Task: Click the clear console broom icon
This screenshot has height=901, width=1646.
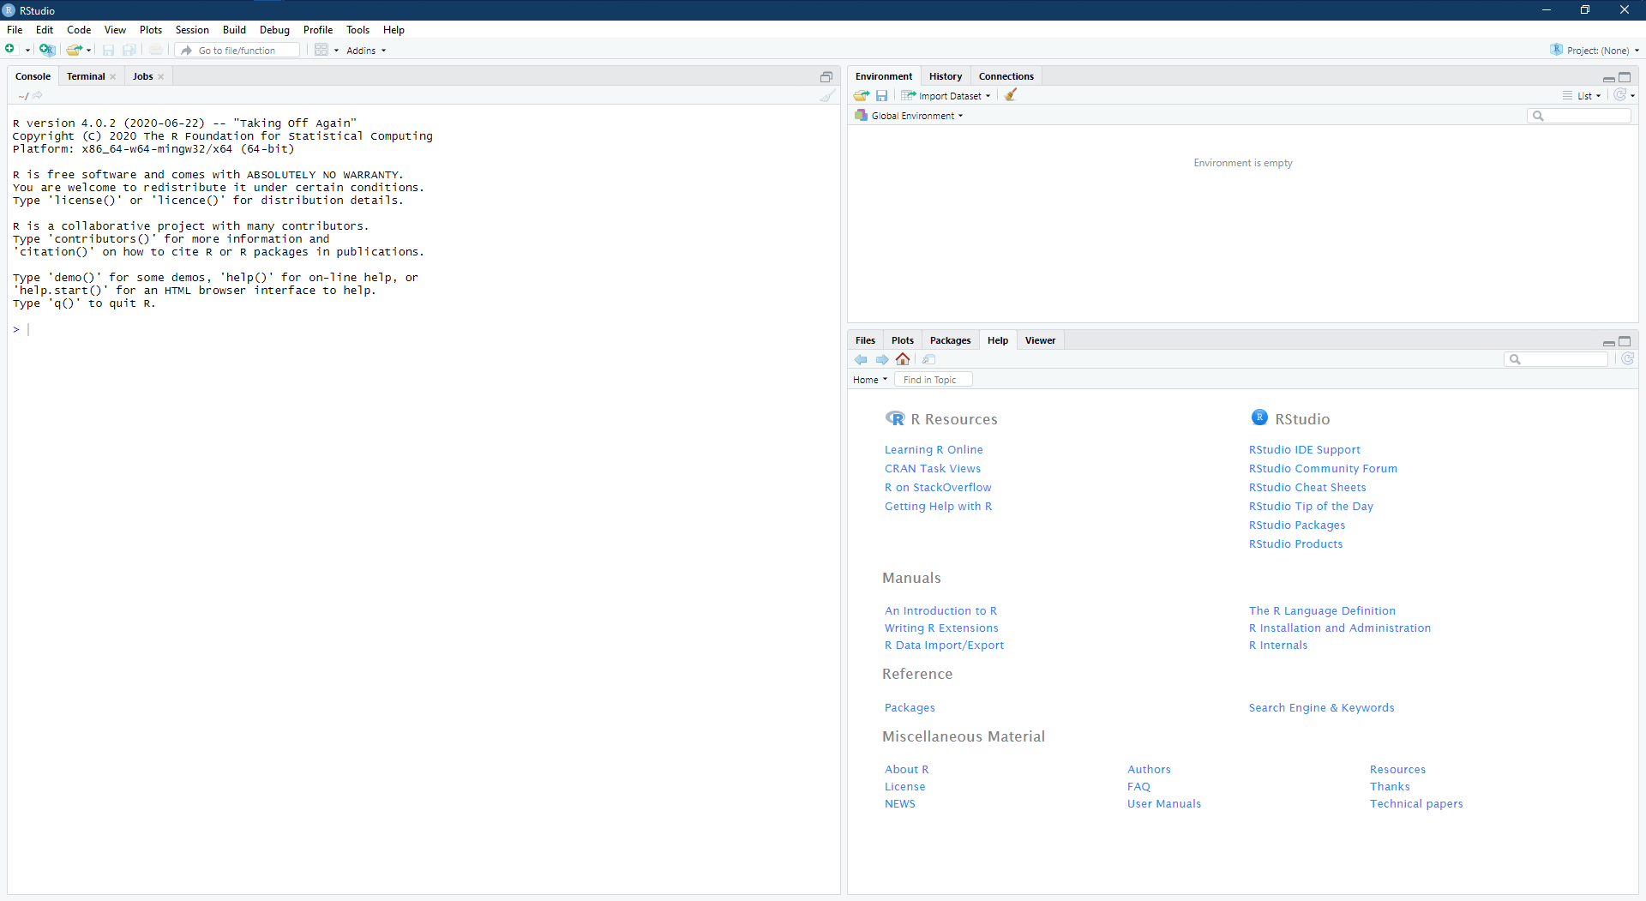Action: click(x=826, y=96)
